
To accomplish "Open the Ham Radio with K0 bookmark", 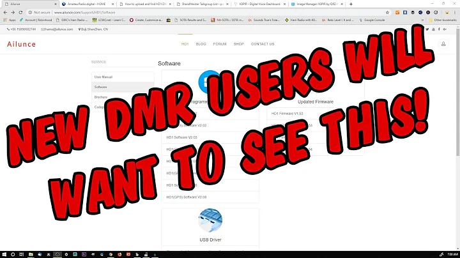I will coord(301,20).
